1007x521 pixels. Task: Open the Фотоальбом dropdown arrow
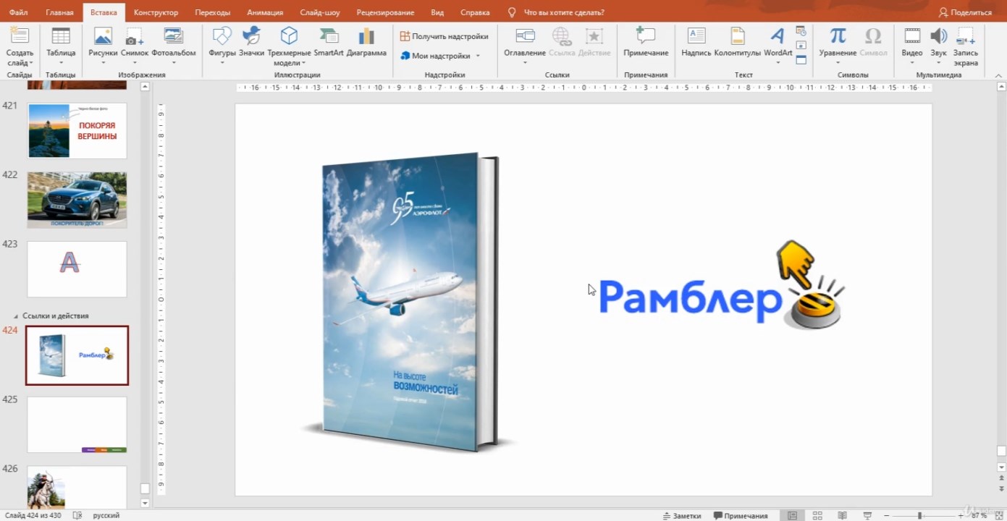pyautogui.click(x=174, y=62)
